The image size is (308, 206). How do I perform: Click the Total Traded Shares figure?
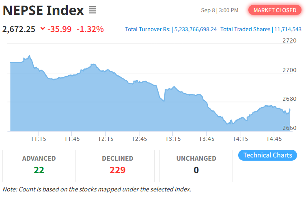(x=288, y=29)
